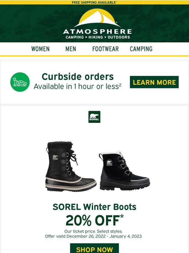Viewport: 189px width, 253px height.
Task: Select the Footwear menu item
Action: point(105,49)
